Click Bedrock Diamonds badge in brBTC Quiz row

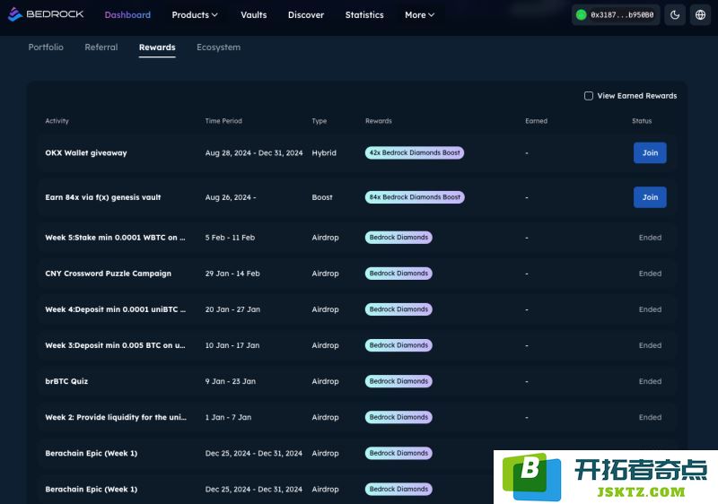click(x=398, y=381)
